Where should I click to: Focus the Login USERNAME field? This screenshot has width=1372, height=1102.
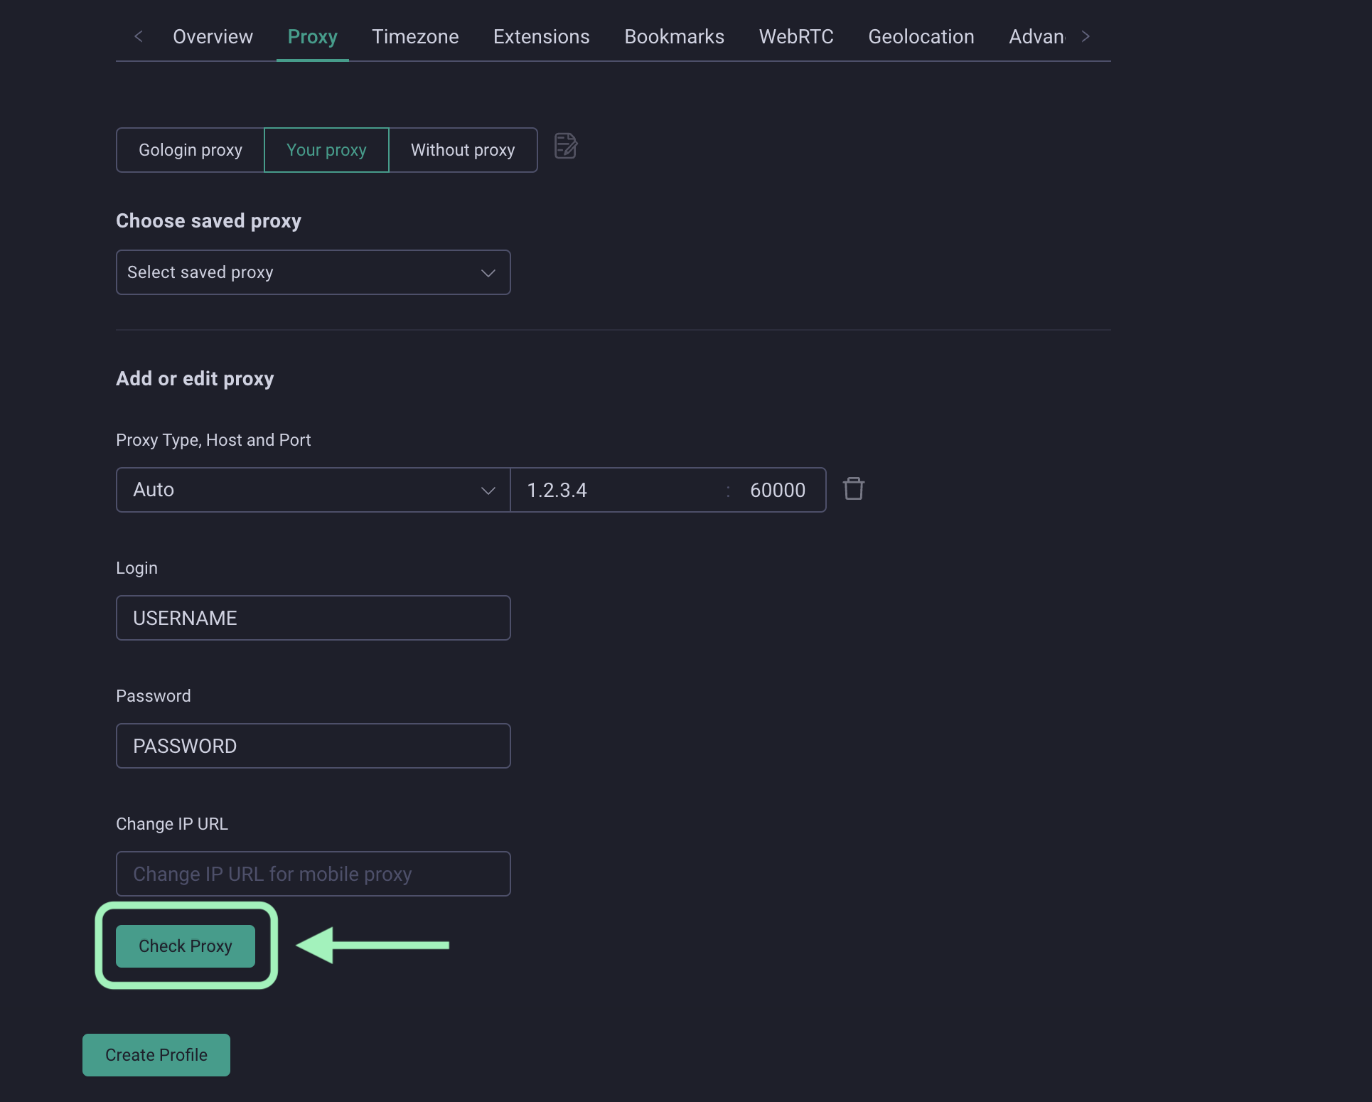point(313,618)
